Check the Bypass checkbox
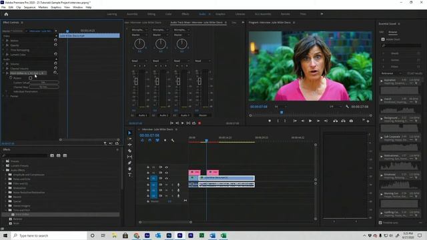Screen dimensions: 427x240 pos(30,78)
